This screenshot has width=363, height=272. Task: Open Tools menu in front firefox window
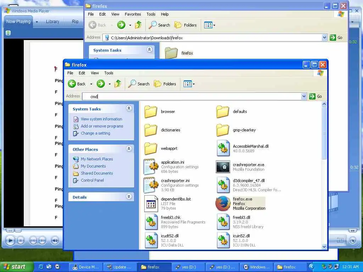[108, 73]
